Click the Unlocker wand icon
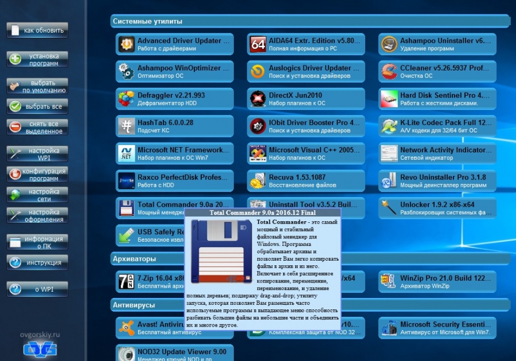 [x=389, y=208]
